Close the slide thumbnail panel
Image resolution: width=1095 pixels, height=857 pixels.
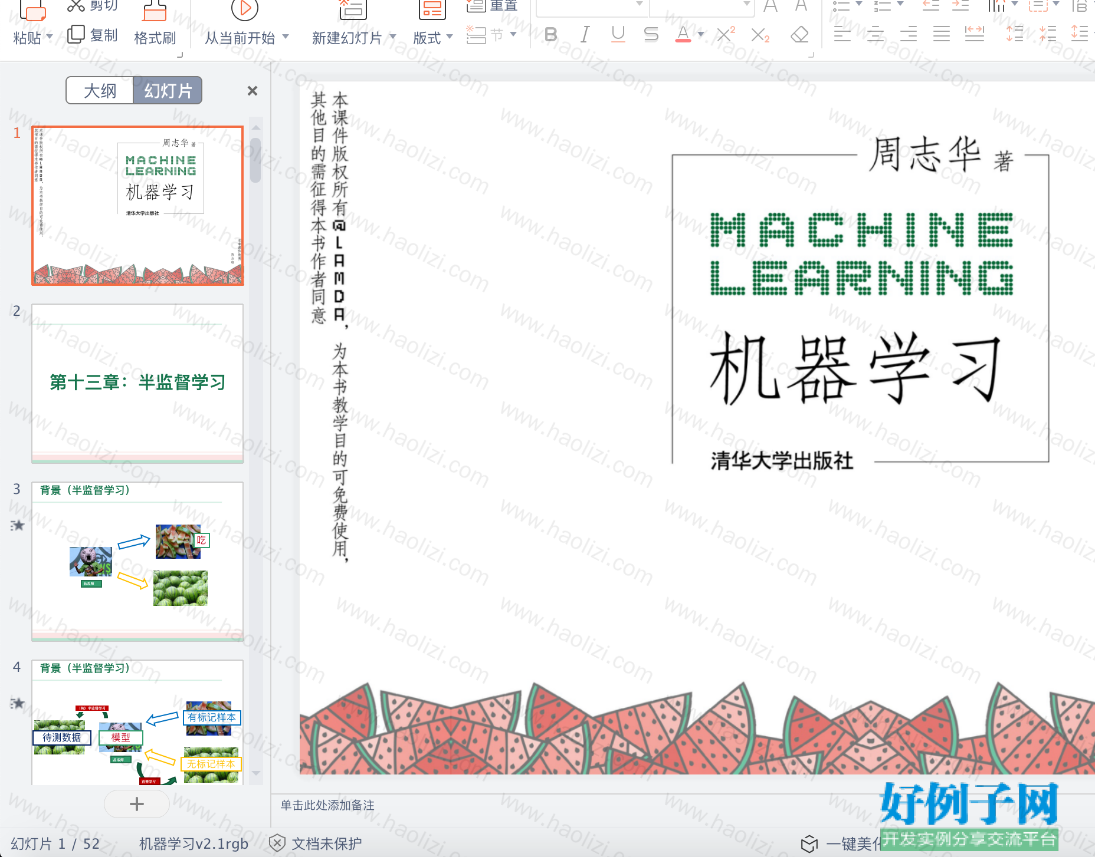click(253, 91)
